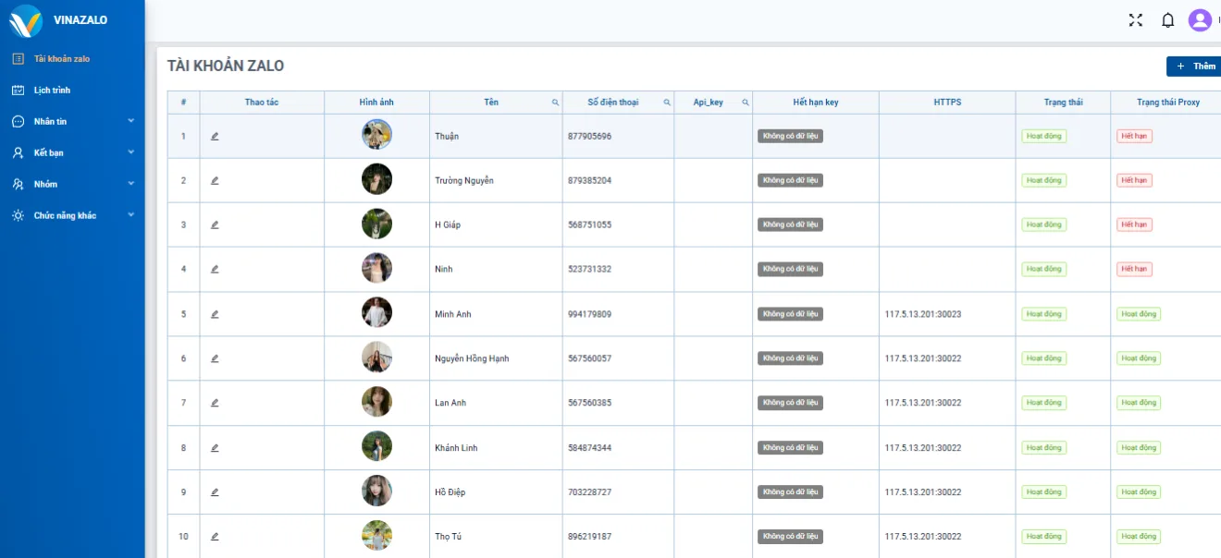
Task: Open the notification bell icon
Action: tap(1167, 20)
